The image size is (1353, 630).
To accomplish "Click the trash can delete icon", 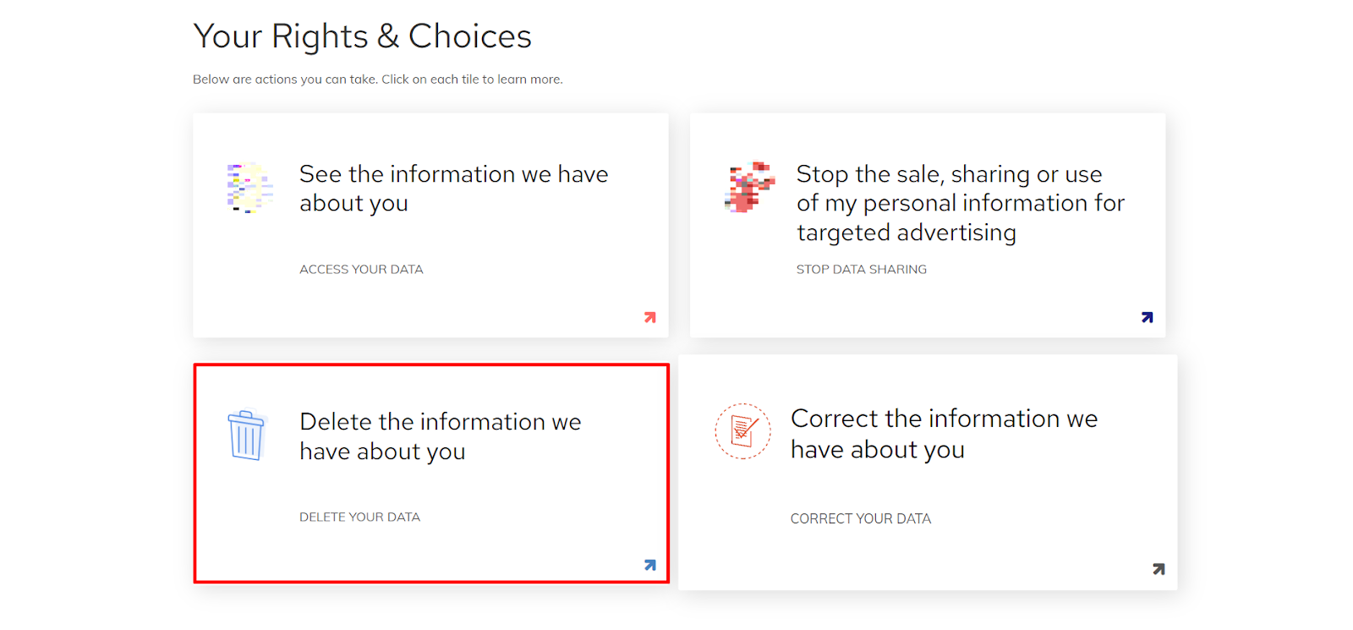I will click(x=246, y=435).
